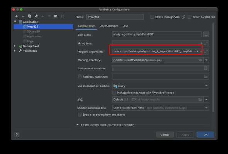
Task: Click the Apply button
Action: click(x=185, y=135)
